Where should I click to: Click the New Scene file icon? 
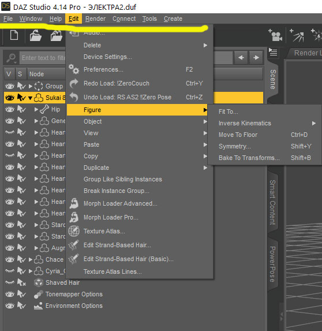[x=14, y=35]
